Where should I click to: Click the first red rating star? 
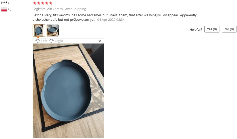pos(35,3)
